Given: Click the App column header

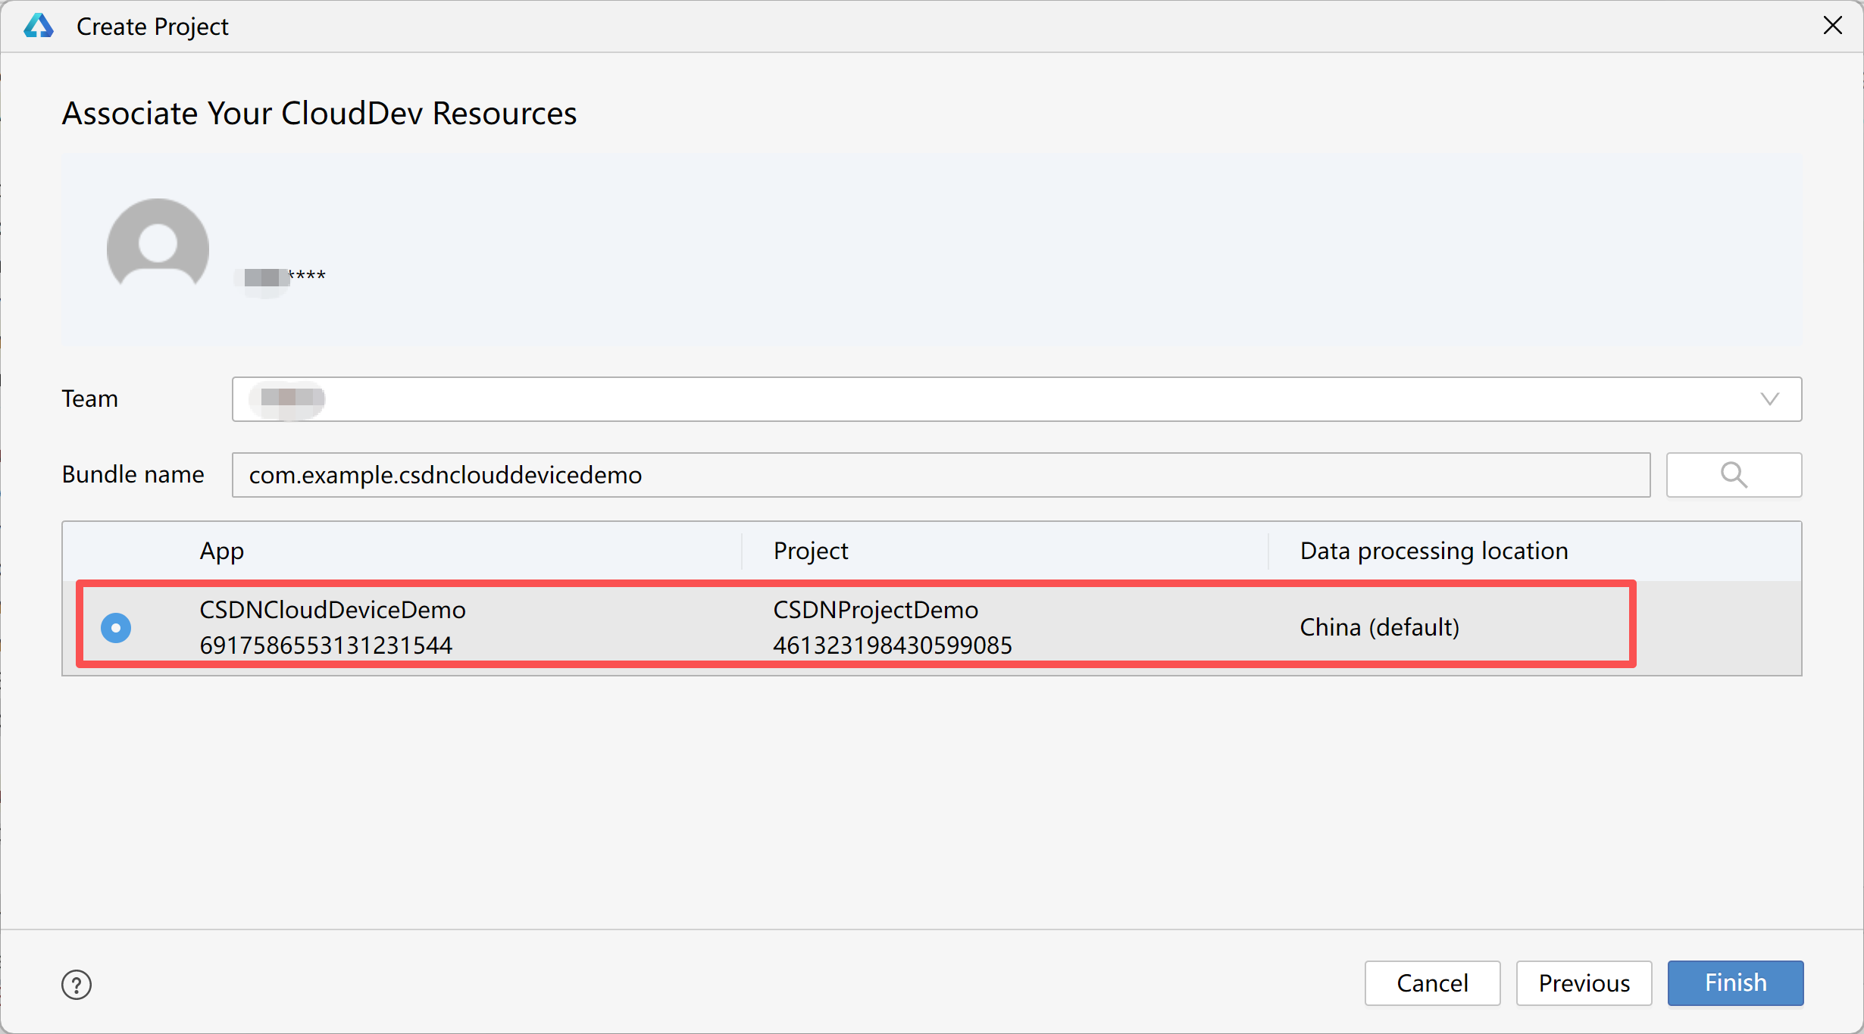Looking at the screenshot, I should click(x=222, y=551).
